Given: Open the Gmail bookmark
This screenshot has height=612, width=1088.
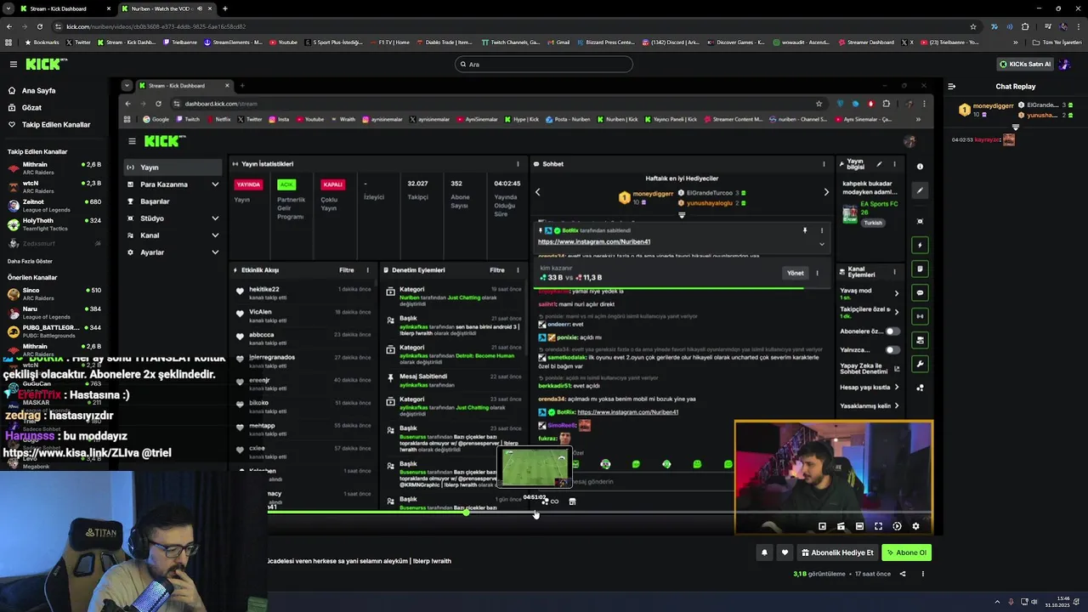Looking at the screenshot, I should pos(558,42).
